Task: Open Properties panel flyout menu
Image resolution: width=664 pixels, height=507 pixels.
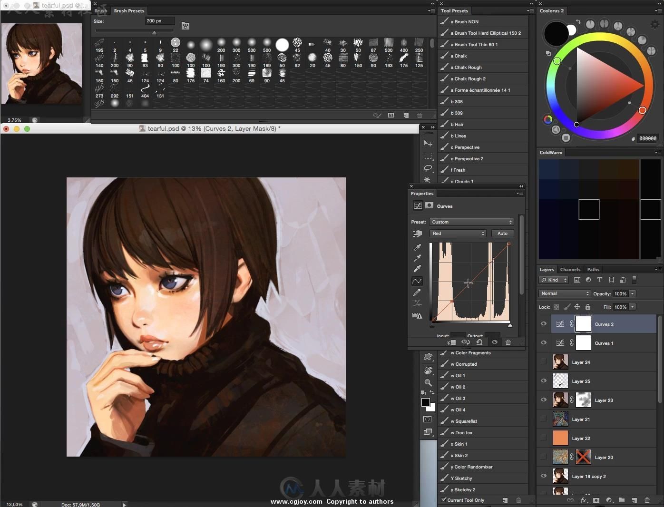Action: click(x=520, y=194)
